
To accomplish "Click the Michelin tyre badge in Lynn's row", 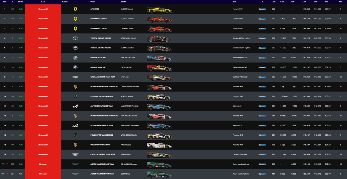I will (x=263, y=77).
